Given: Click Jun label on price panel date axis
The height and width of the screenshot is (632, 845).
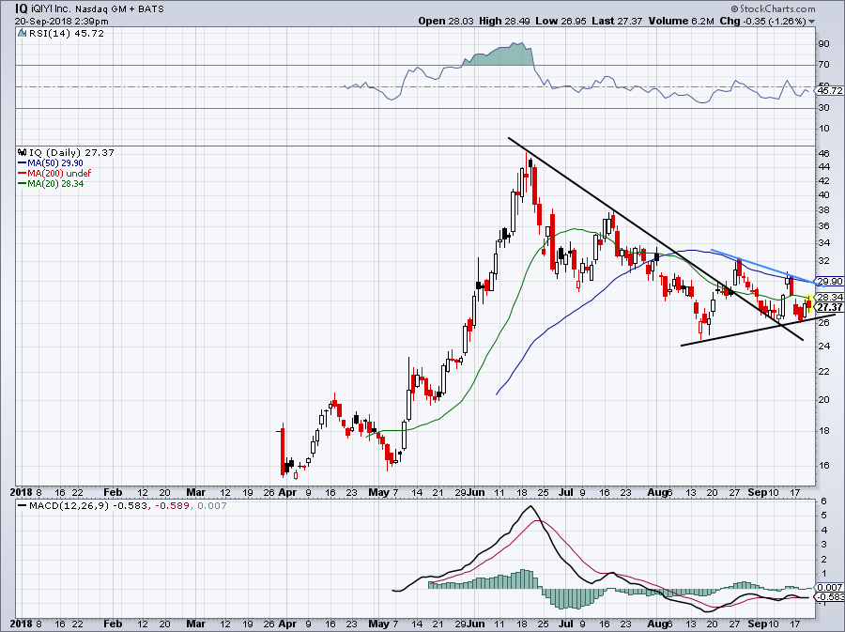Looking at the screenshot, I should [x=475, y=492].
